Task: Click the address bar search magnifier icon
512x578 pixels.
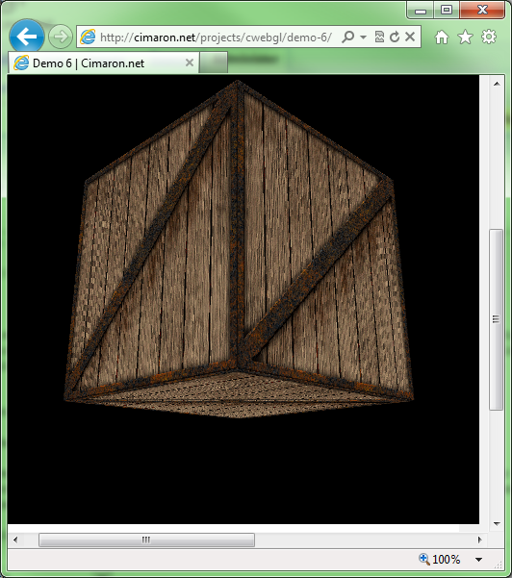Action: tap(347, 37)
